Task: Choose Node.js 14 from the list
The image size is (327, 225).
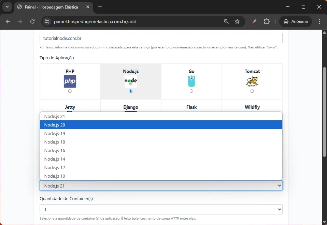Action: tap(161, 159)
